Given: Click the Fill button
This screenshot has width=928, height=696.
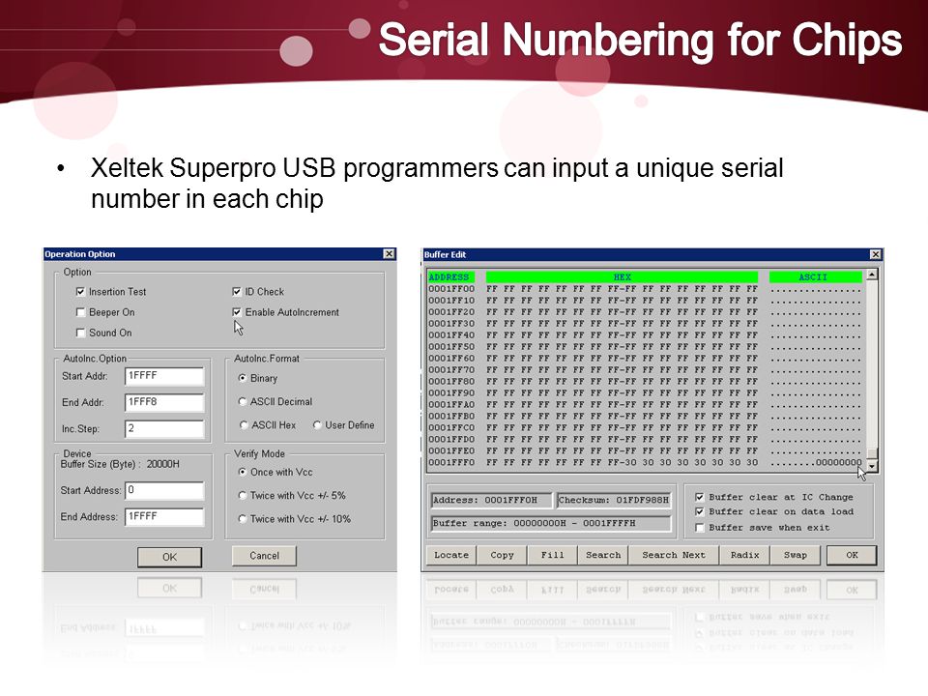Looking at the screenshot, I should click(x=552, y=555).
